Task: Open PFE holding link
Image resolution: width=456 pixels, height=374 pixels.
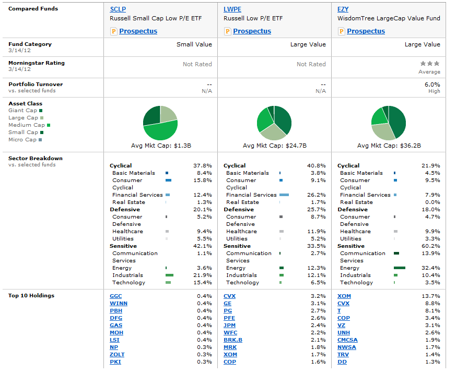Action: click(229, 318)
